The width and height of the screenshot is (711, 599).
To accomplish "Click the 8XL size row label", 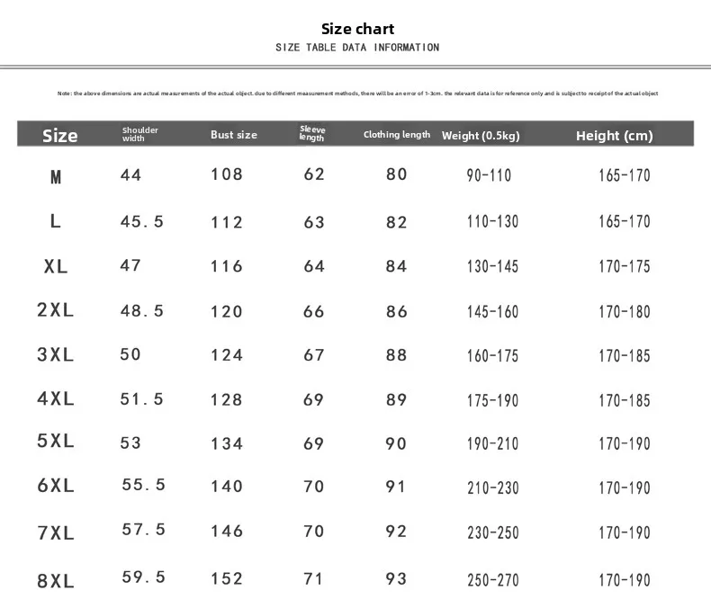I will click(x=56, y=581).
